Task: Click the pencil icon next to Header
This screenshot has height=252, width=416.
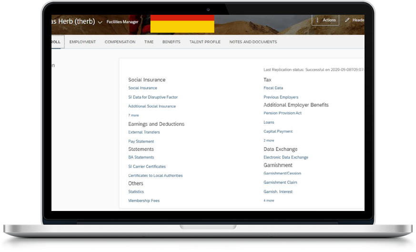Action: point(347,20)
